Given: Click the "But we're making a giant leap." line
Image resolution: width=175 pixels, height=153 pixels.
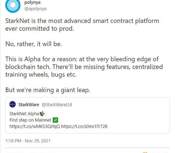Looking at the screenshot, I should coord(48,90).
